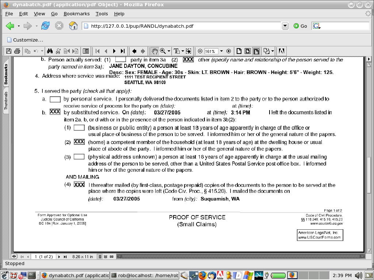The width and height of the screenshot is (374, 280).
Task: Click the Customize... bookmark link
Action: 25,40
